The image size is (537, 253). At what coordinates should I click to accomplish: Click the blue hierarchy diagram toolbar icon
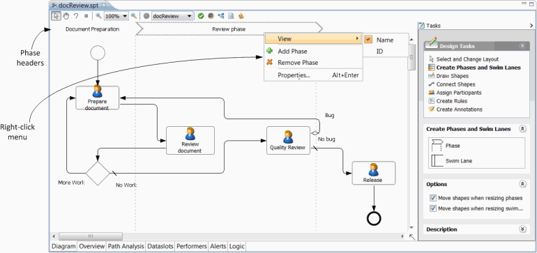pos(221,16)
